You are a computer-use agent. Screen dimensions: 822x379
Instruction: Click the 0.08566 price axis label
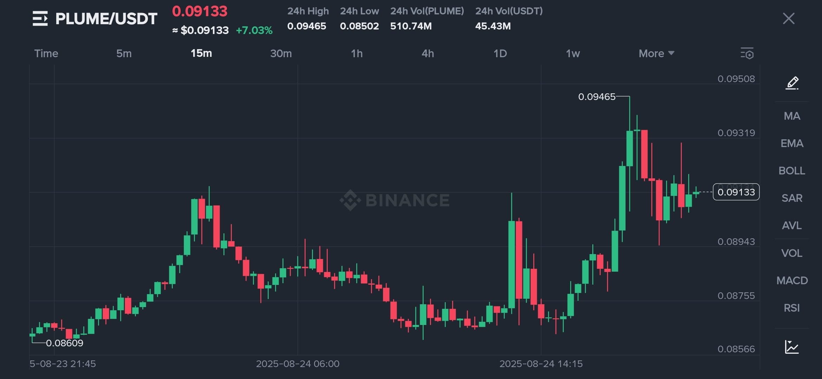(736, 349)
